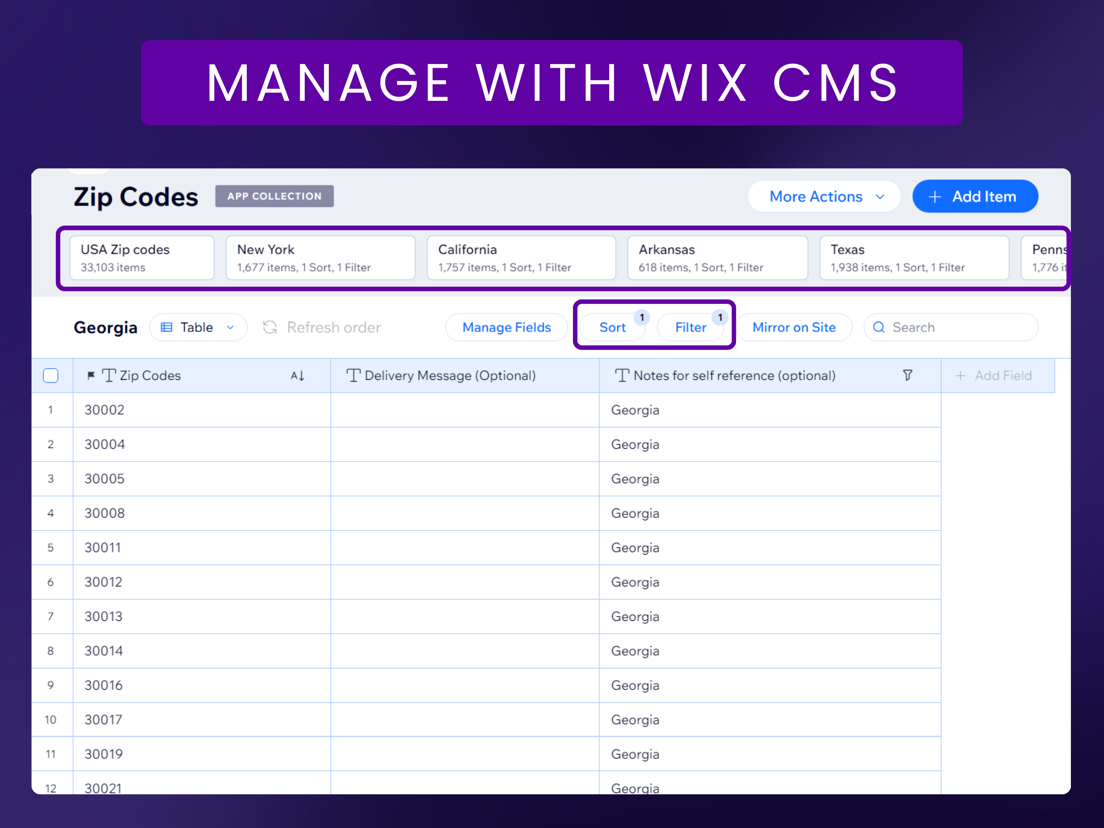The image size is (1104, 828).
Task: Click the zip code cell 30016
Action: (x=202, y=686)
